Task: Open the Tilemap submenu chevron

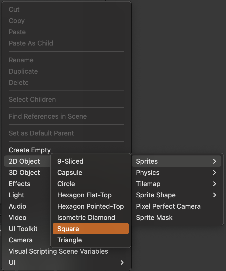Action: tap(214, 184)
